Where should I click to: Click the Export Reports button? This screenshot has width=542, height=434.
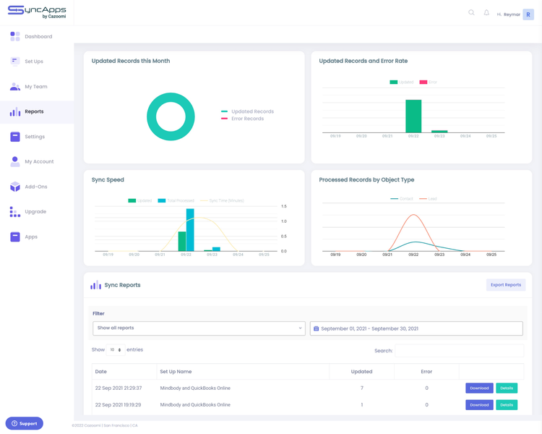(505, 285)
